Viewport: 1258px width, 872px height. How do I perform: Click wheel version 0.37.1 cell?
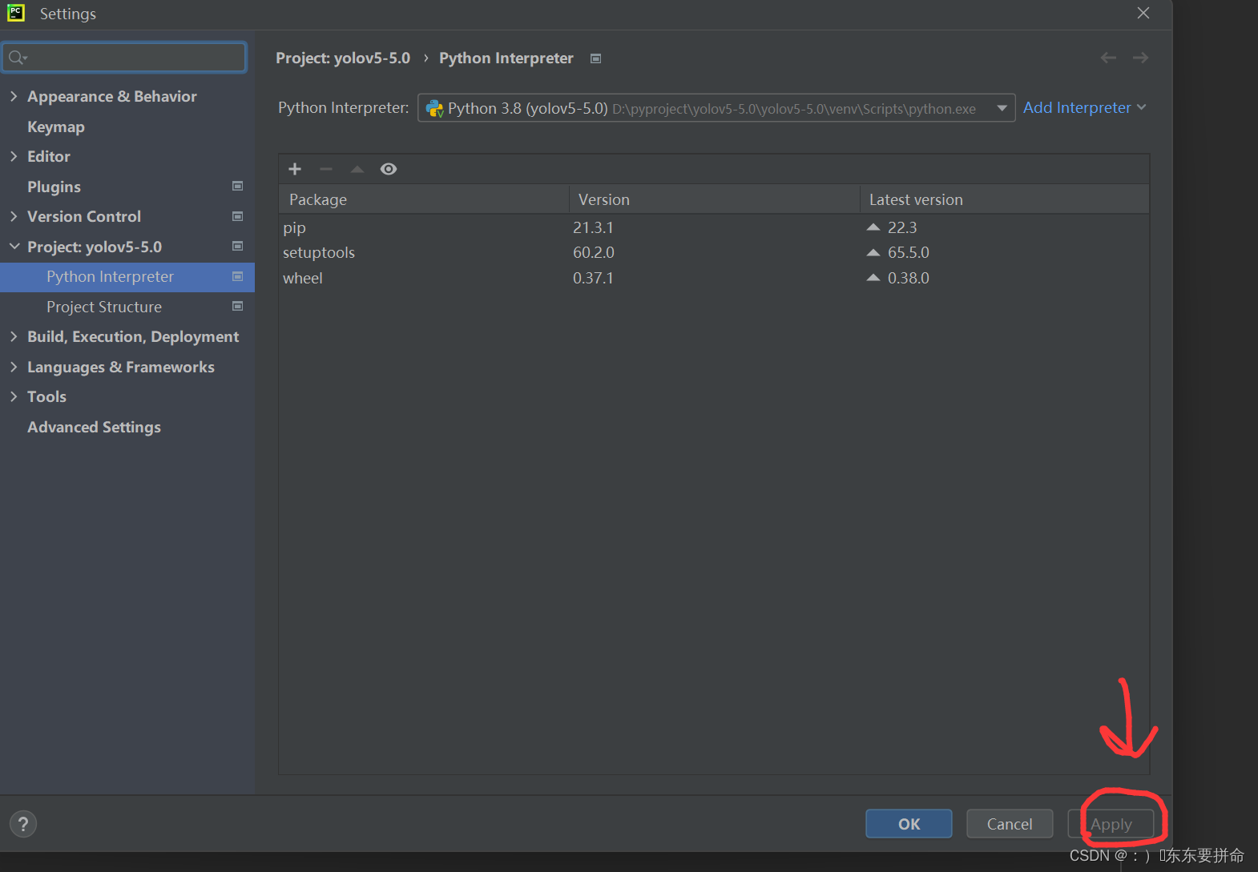[x=593, y=278]
